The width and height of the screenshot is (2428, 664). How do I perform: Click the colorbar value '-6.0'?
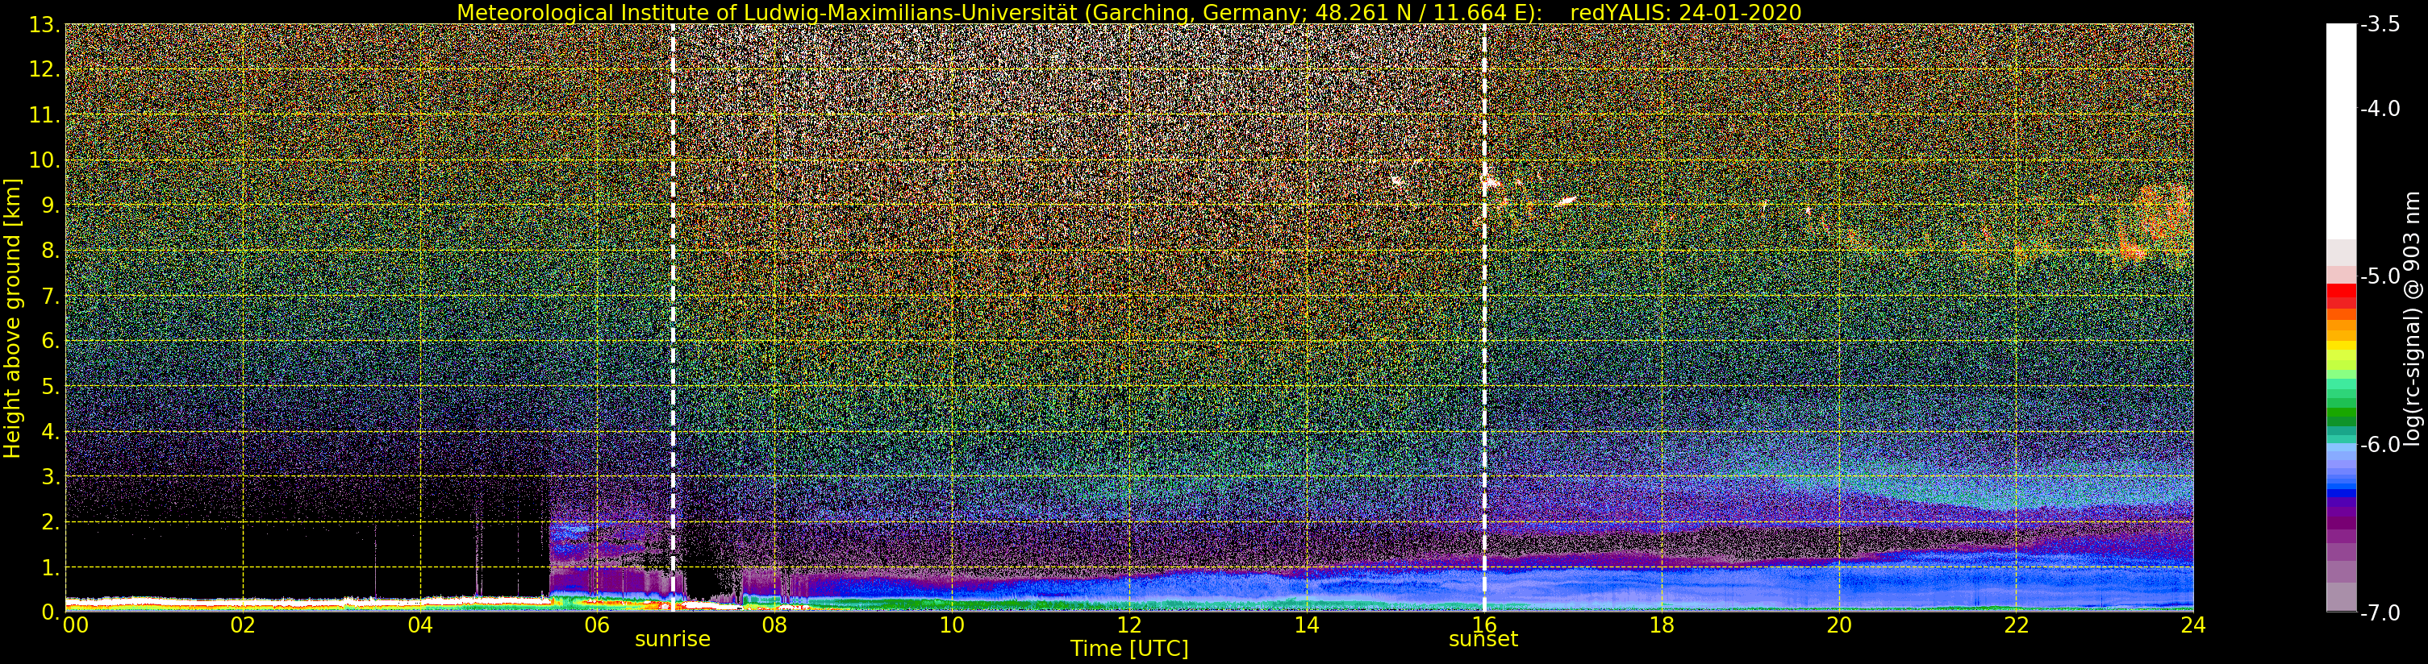pyautogui.click(x=2380, y=445)
